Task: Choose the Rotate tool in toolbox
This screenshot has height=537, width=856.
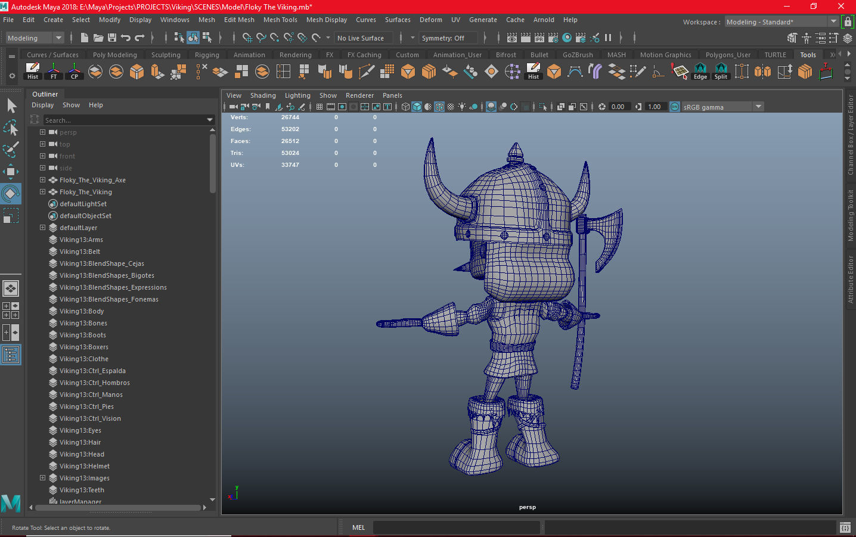Action: [x=11, y=194]
